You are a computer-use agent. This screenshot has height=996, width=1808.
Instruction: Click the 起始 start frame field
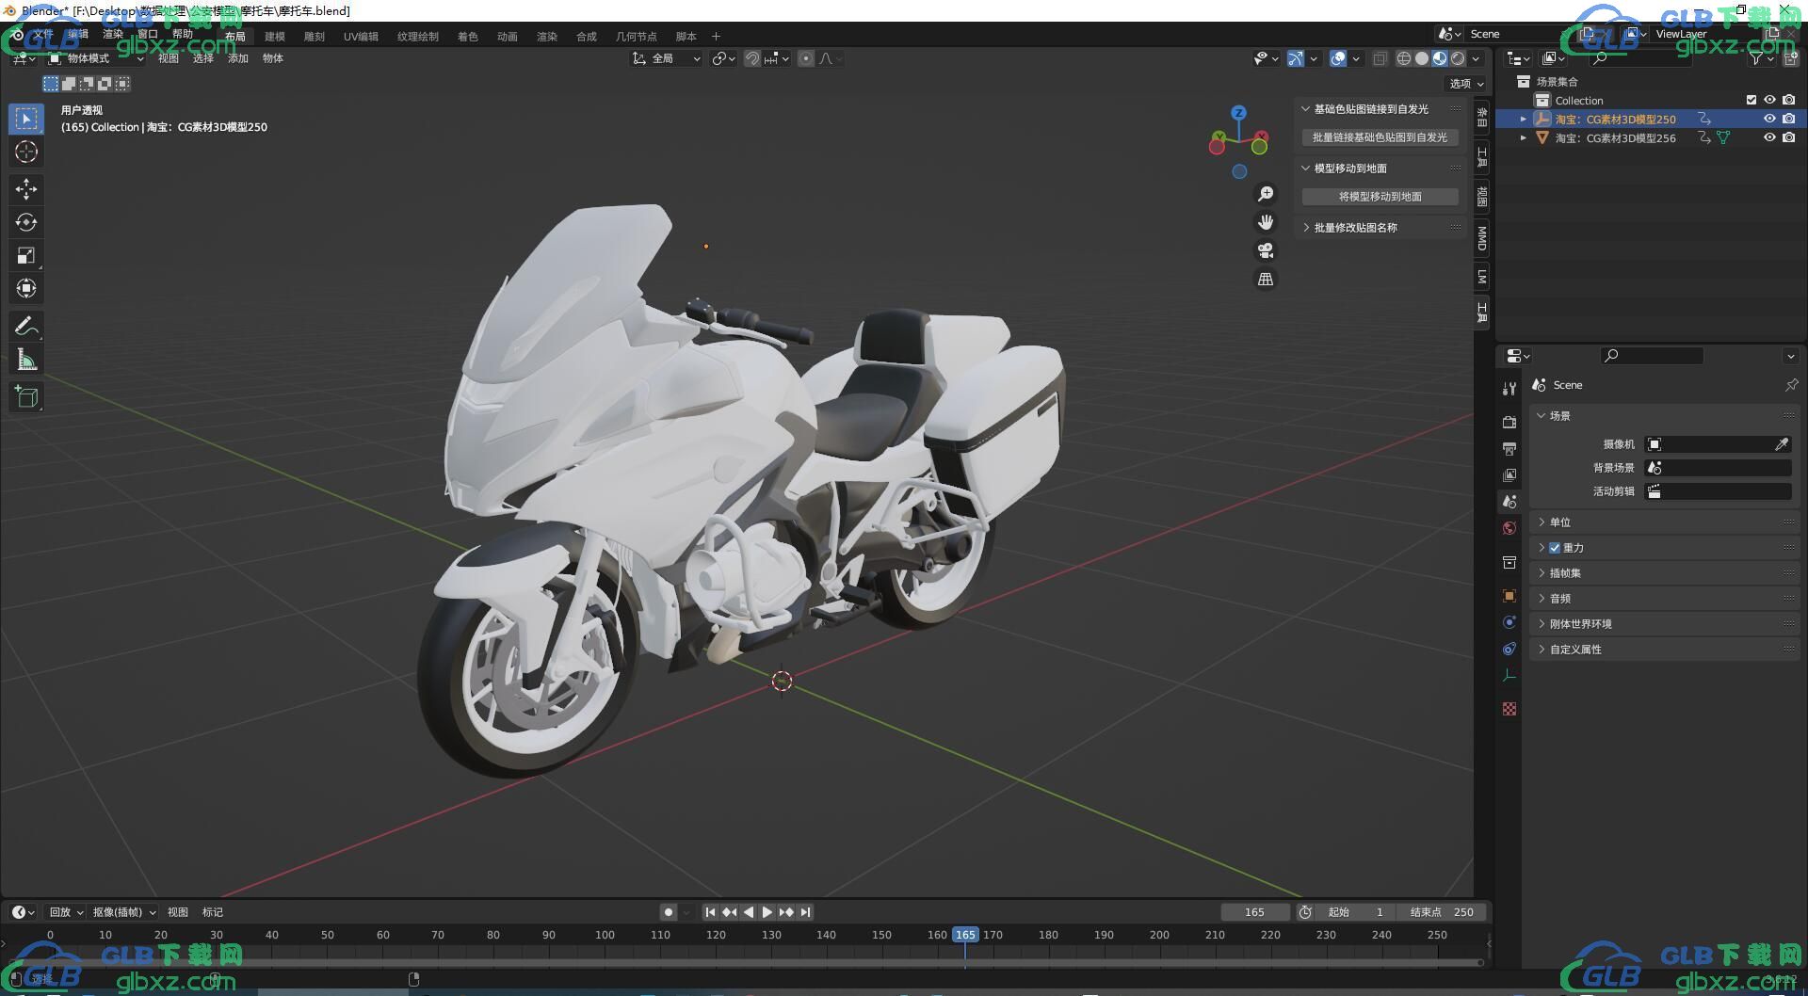click(1356, 912)
